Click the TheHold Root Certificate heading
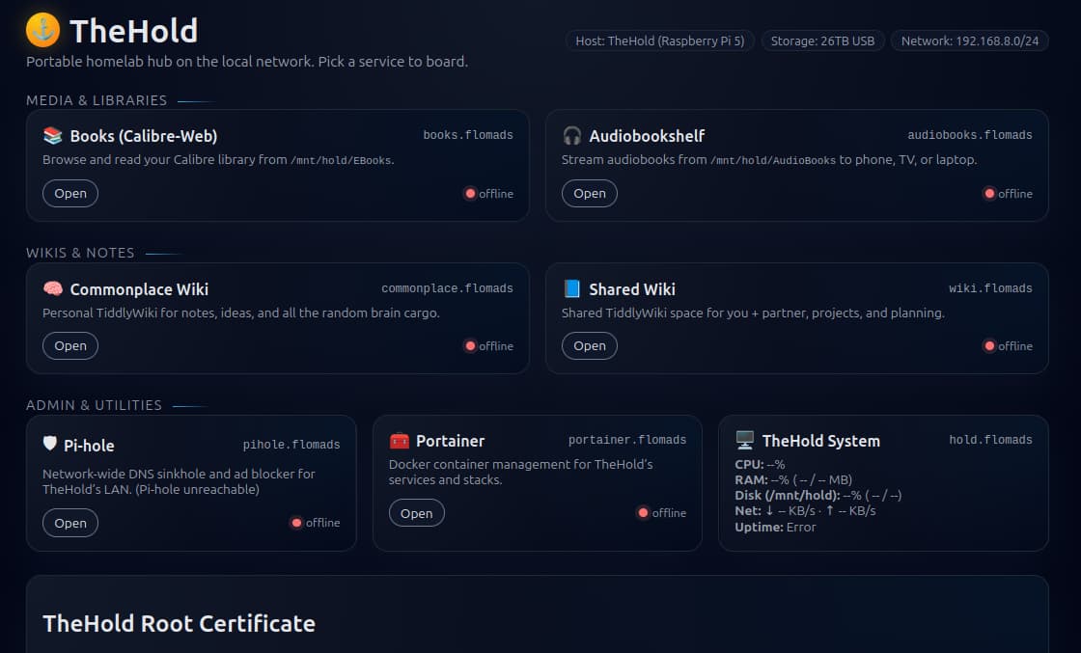Viewport: 1081px width, 653px height. tap(179, 623)
